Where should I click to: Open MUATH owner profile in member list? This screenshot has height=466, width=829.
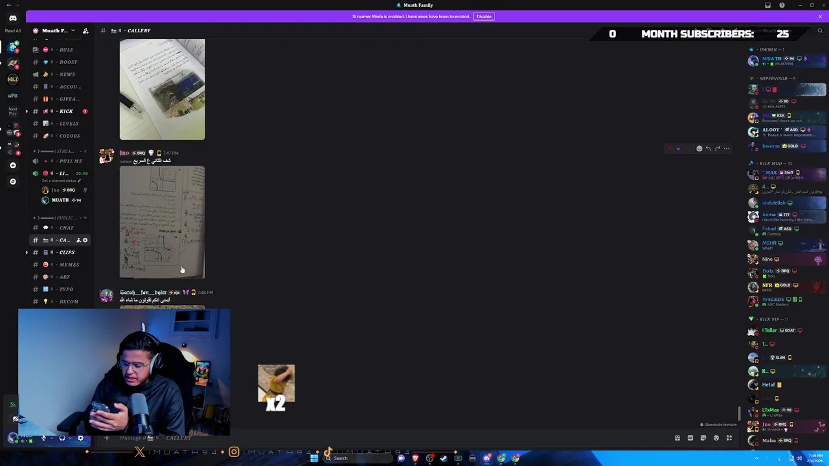coord(787,60)
